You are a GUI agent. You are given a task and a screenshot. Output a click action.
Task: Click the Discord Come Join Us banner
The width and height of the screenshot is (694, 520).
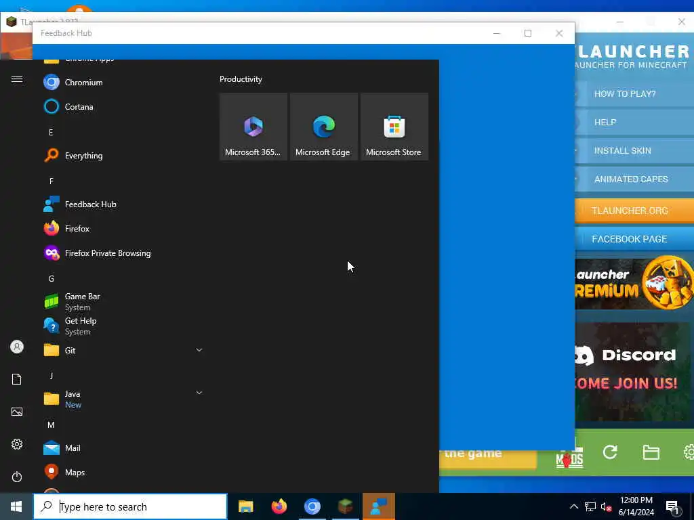coord(633,372)
